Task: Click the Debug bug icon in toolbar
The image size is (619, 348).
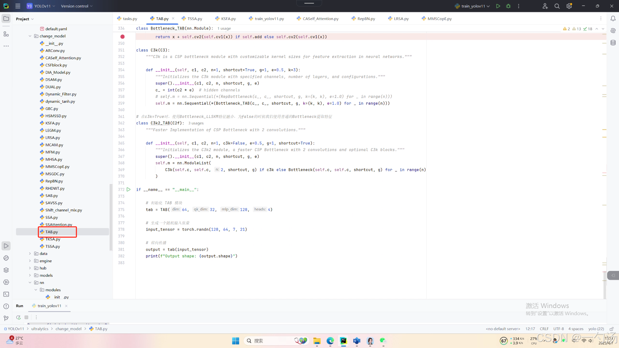Action: (508, 6)
